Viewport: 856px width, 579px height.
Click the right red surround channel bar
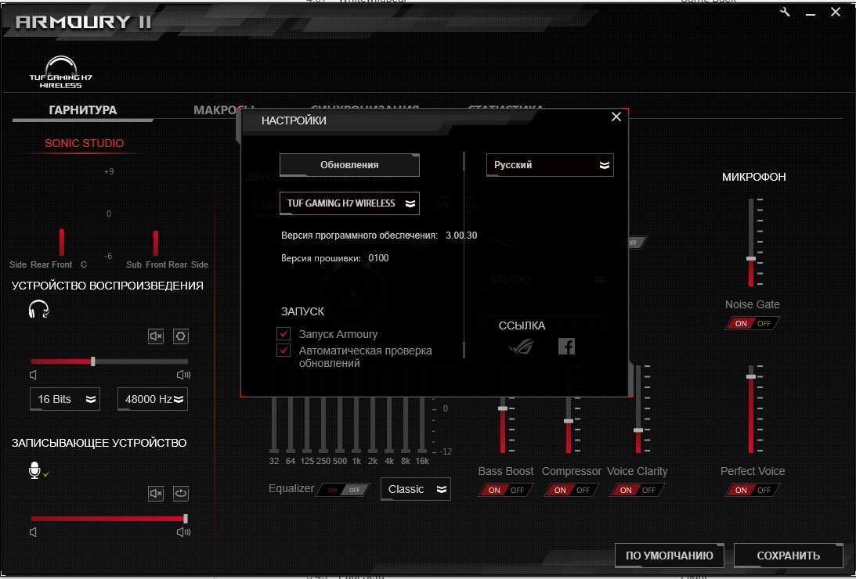[156, 243]
